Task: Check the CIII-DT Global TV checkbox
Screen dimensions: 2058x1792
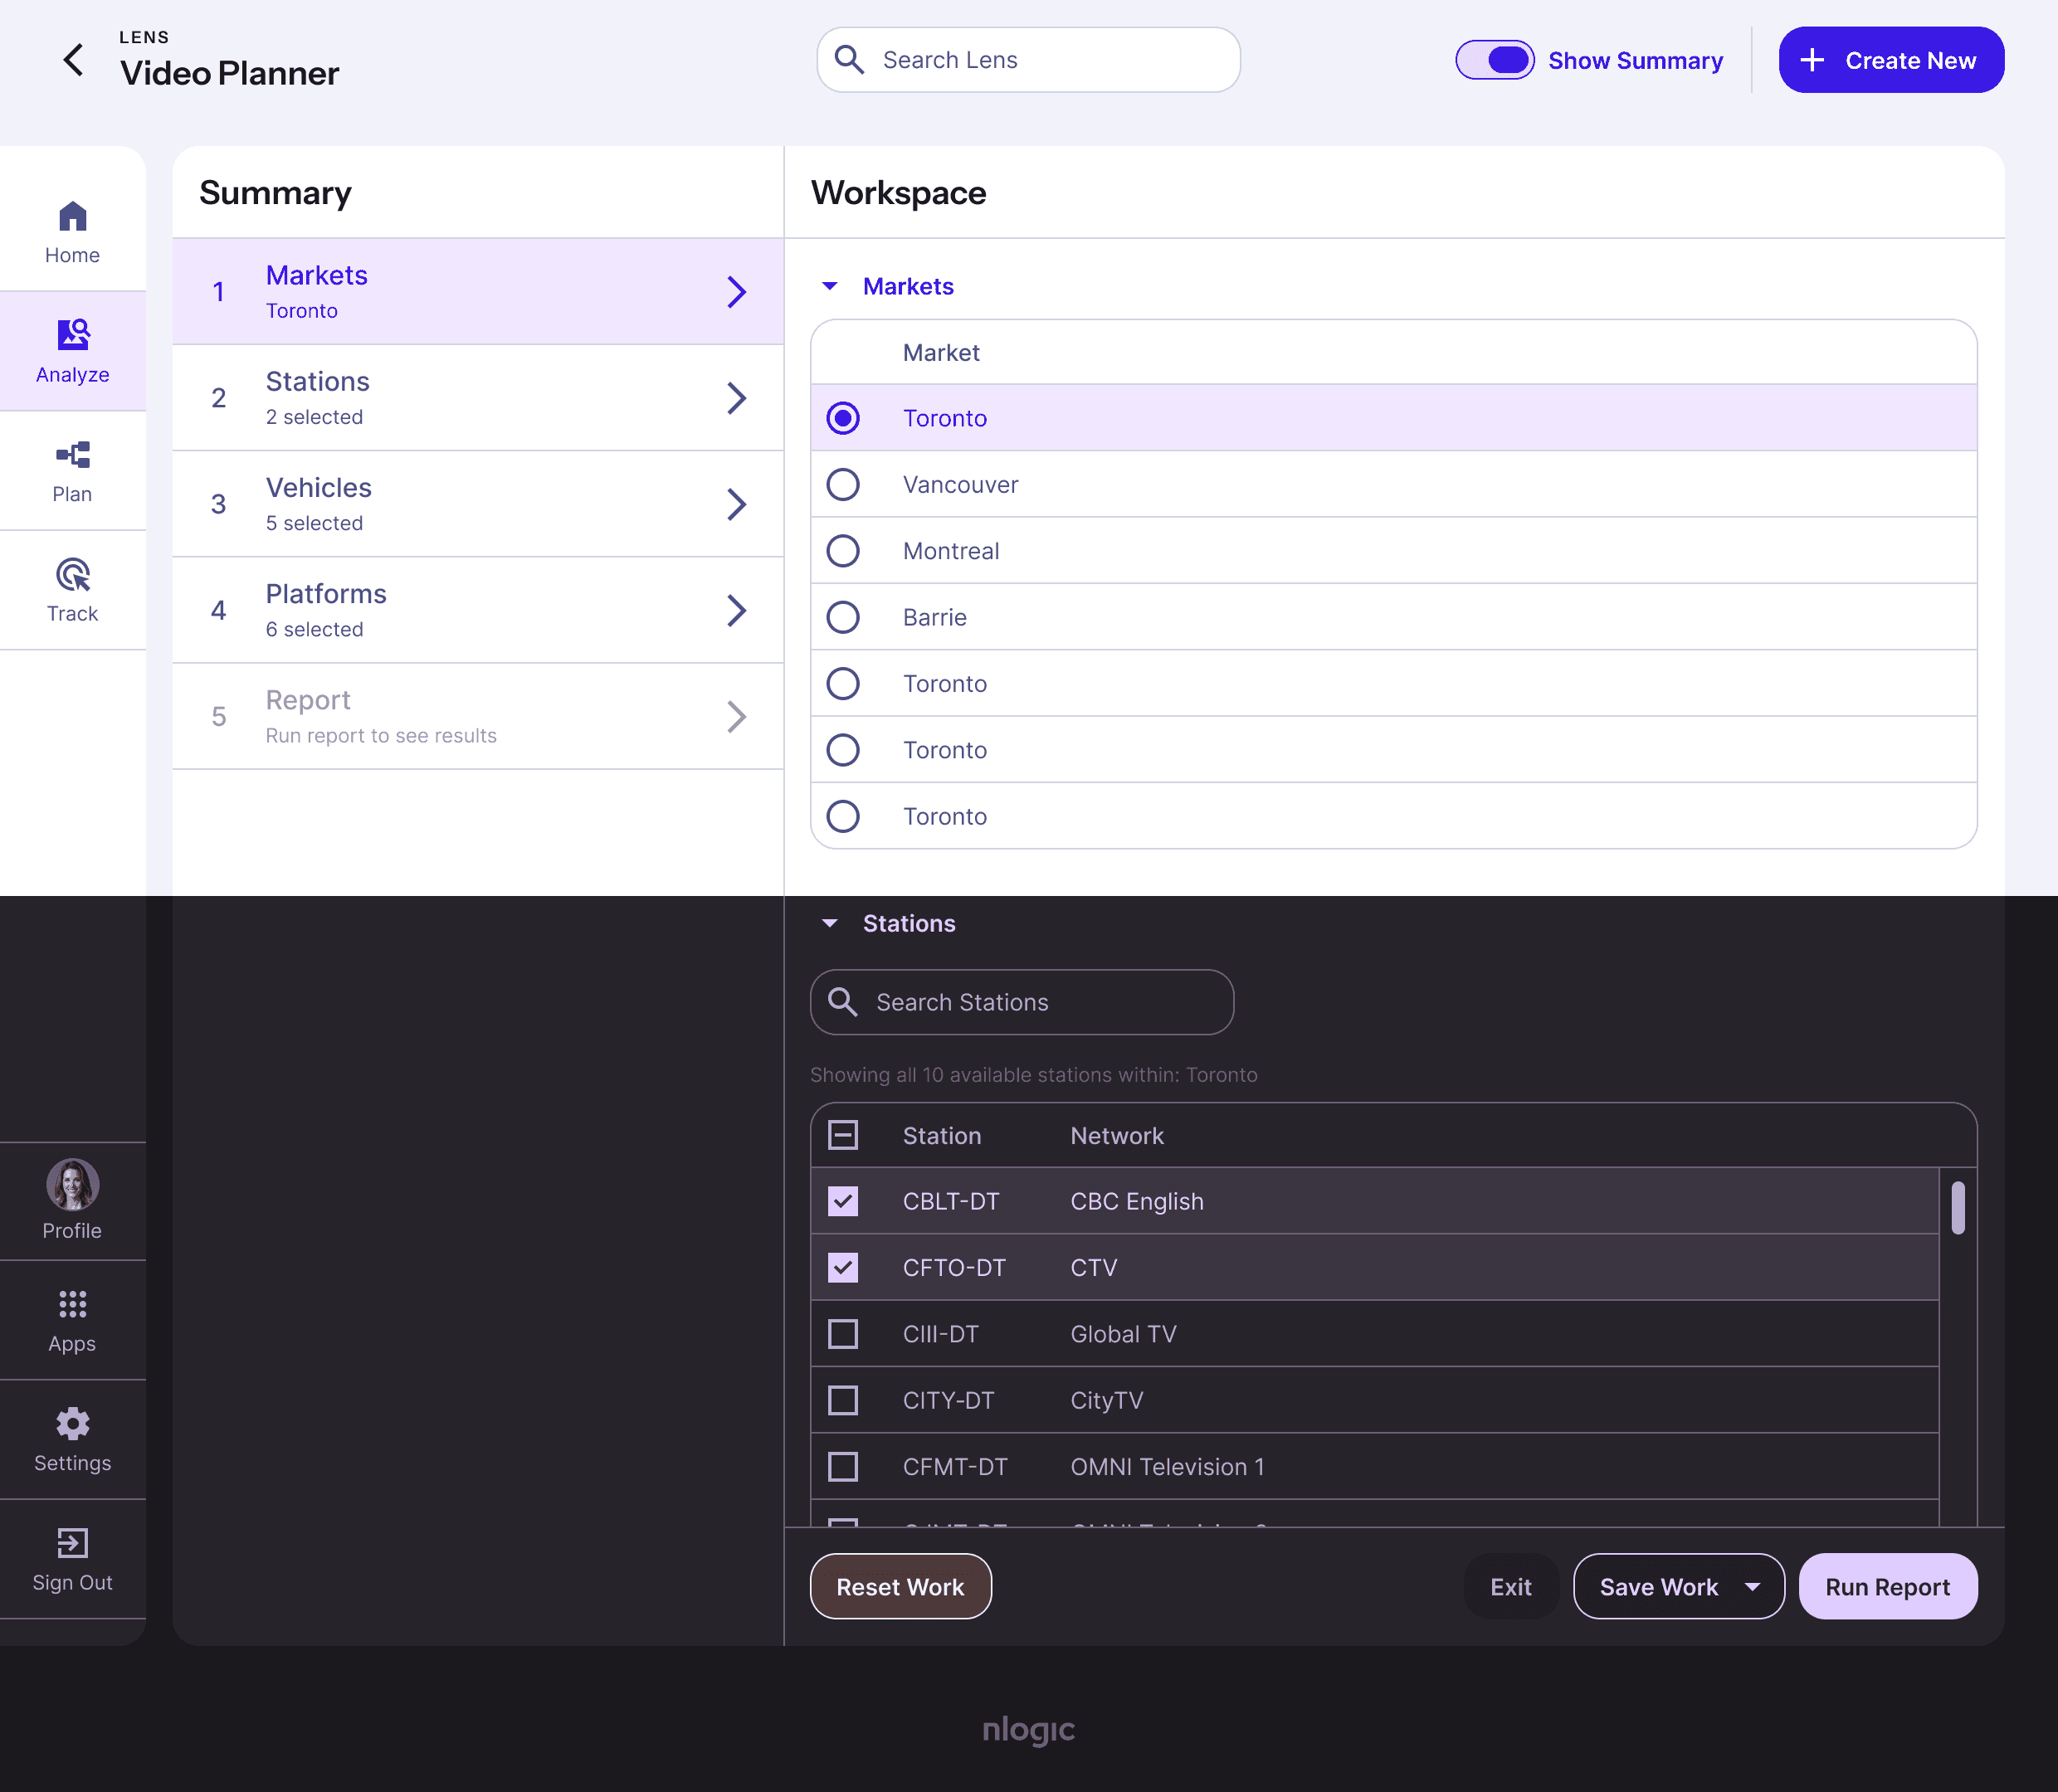Action: (843, 1334)
